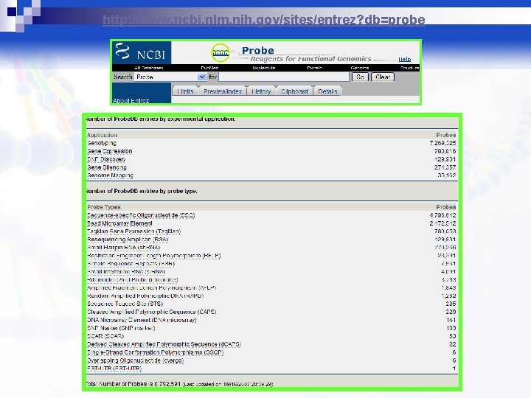The image size is (531, 398).
Task: Open the Gene Expression application link
Action: point(110,151)
